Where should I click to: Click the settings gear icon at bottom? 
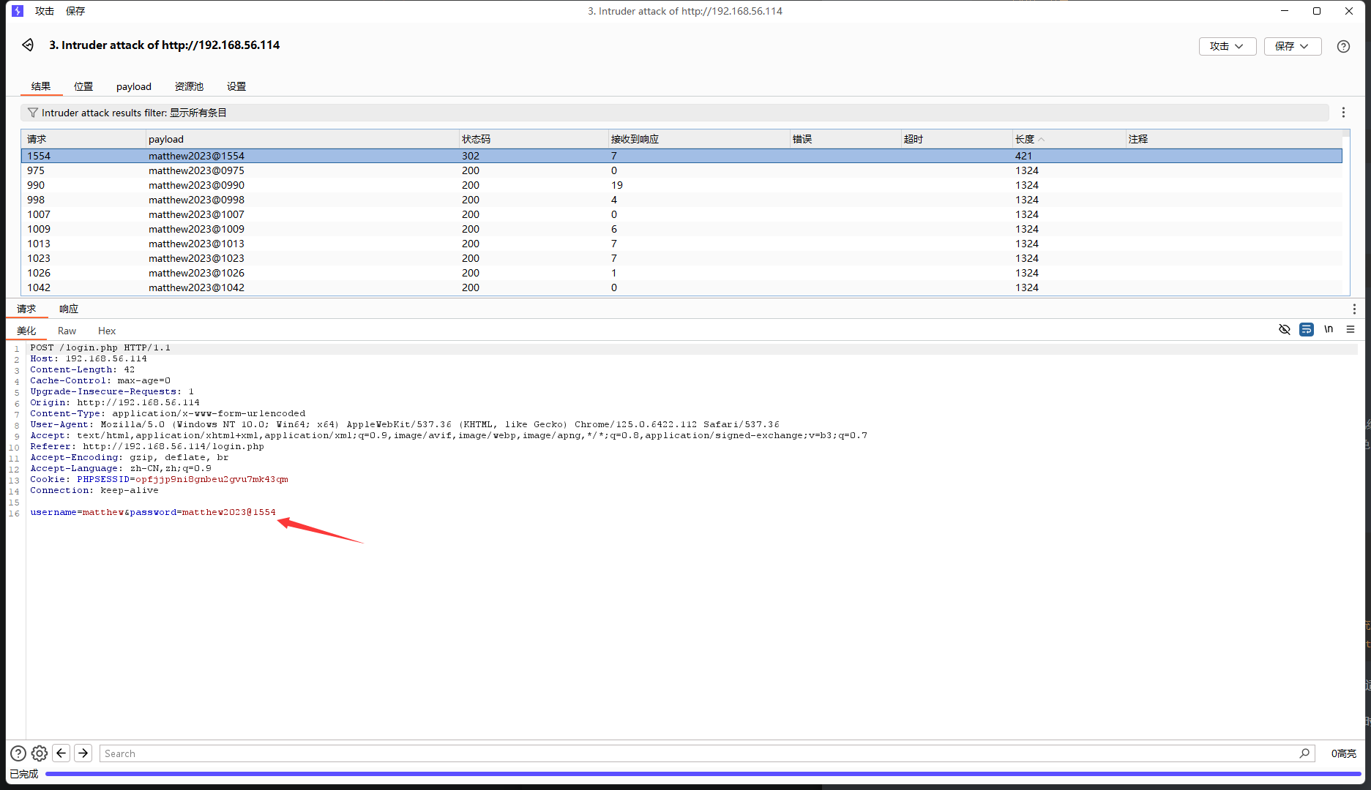pyautogui.click(x=40, y=753)
